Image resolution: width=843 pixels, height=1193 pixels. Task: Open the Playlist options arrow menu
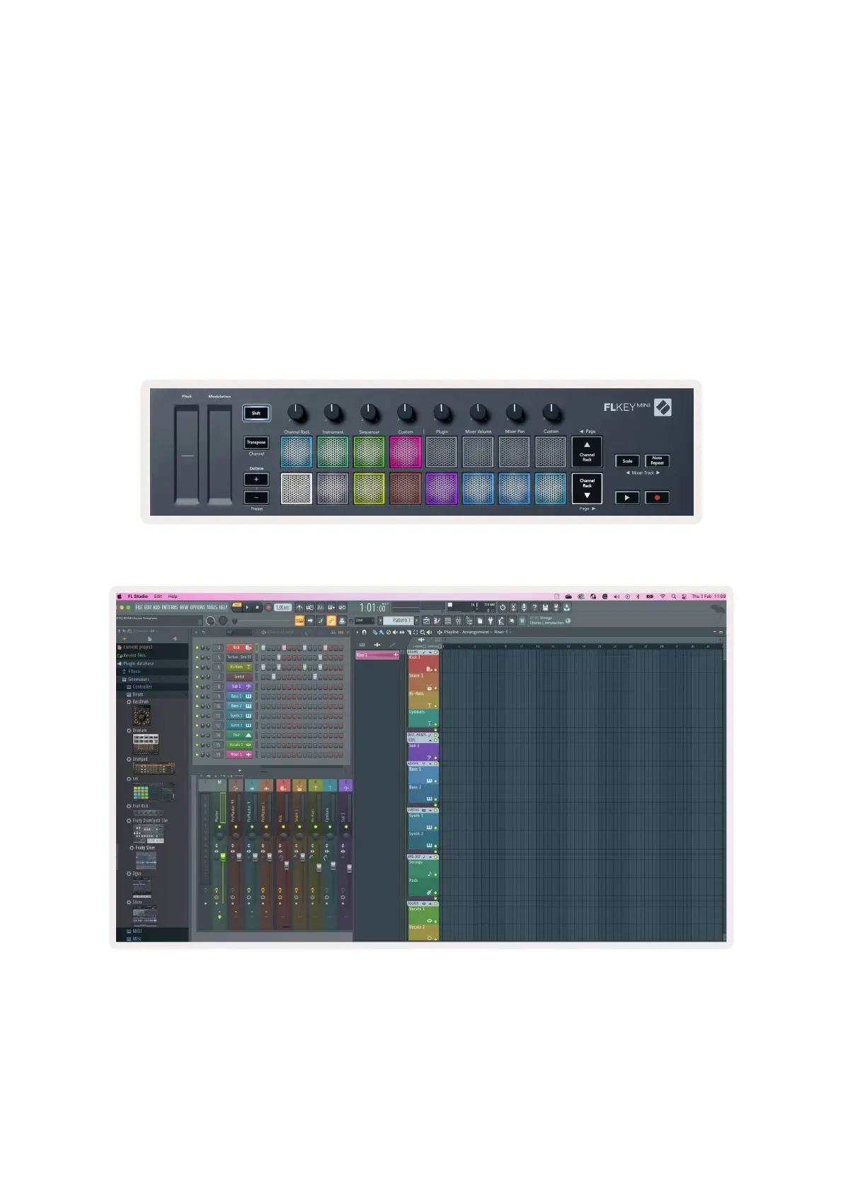[357, 632]
